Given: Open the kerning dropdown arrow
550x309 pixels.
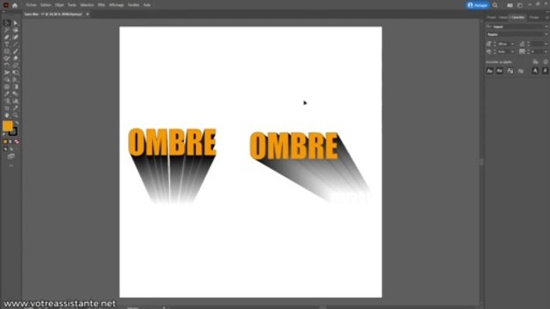Looking at the screenshot, I should pos(512,51).
